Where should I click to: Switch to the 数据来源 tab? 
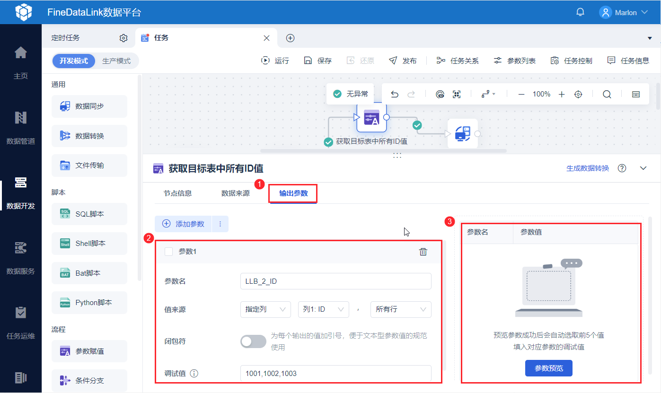click(x=236, y=193)
